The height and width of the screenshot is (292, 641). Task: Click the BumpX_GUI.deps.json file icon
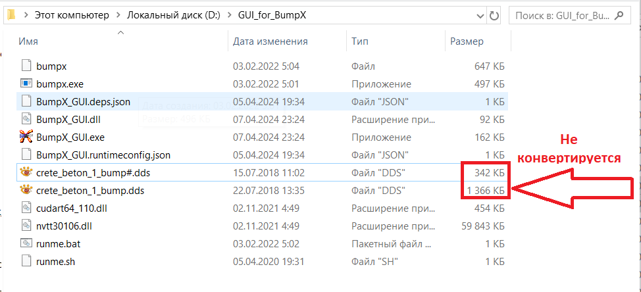click(26, 101)
